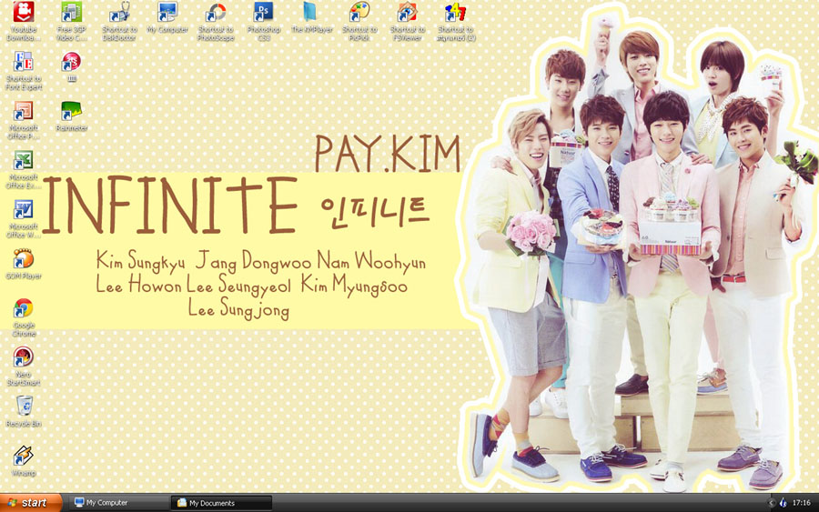Open the Start menu
The image size is (819, 512).
(x=30, y=503)
